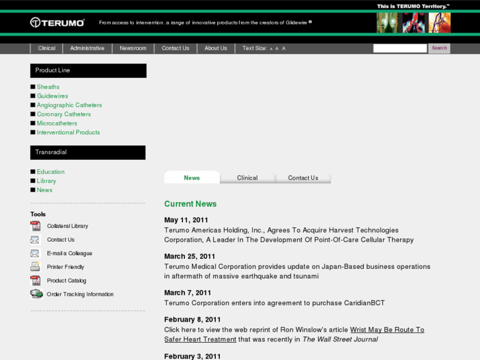Click E-mail a Colleague envelope icon
The height and width of the screenshot is (360, 480).
click(35, 254)
